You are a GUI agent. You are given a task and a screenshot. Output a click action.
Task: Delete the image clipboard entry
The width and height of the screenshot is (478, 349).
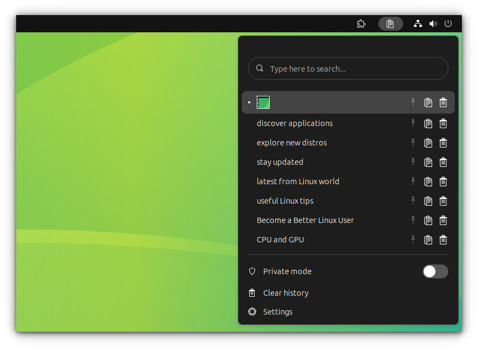(x=443, y=102)
